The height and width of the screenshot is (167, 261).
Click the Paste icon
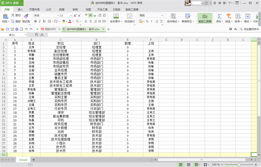(x=6, y=16)
